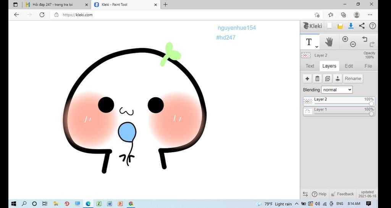Download image with blue arrow icon
The image size is (391, 208).
351,26
